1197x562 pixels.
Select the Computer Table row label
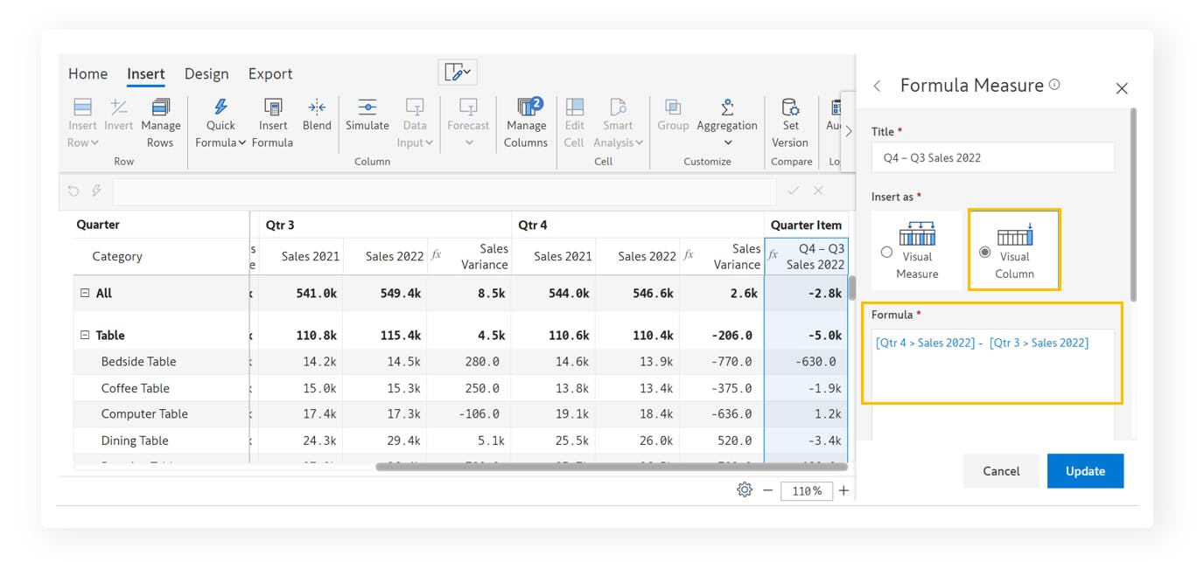pos(144,414)
